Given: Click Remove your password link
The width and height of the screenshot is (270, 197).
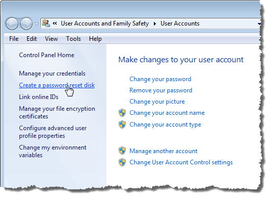Looking at the screenshot, I should pyautogui.click(x=161, y=90).
